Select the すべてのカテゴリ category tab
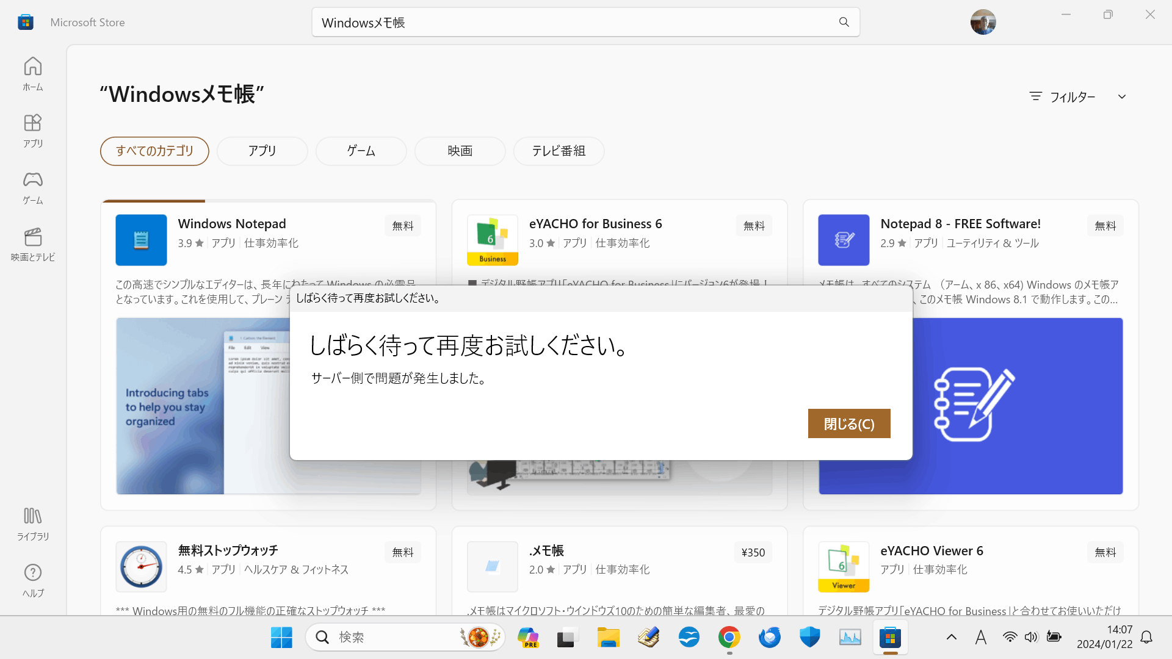The height and width of the screenshot is (659, 1172). tap(154, 151)
